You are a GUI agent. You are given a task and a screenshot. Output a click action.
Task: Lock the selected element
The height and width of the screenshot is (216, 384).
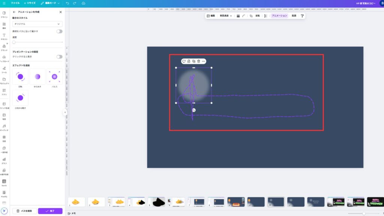pyautogui.click(x=189, y=61)
